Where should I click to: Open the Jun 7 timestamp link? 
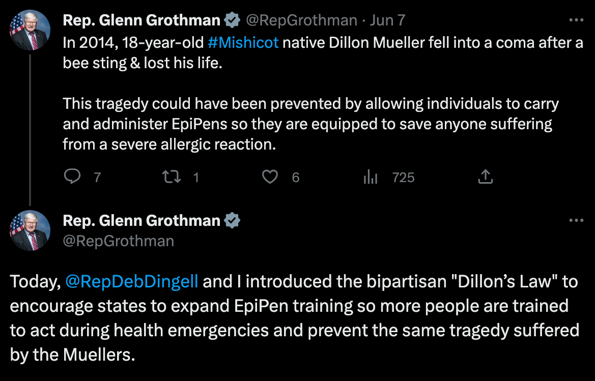tap(387, 20)
